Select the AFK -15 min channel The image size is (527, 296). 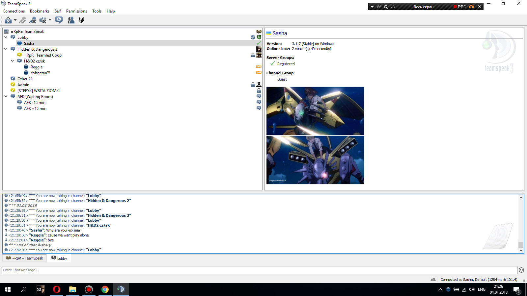35,103
